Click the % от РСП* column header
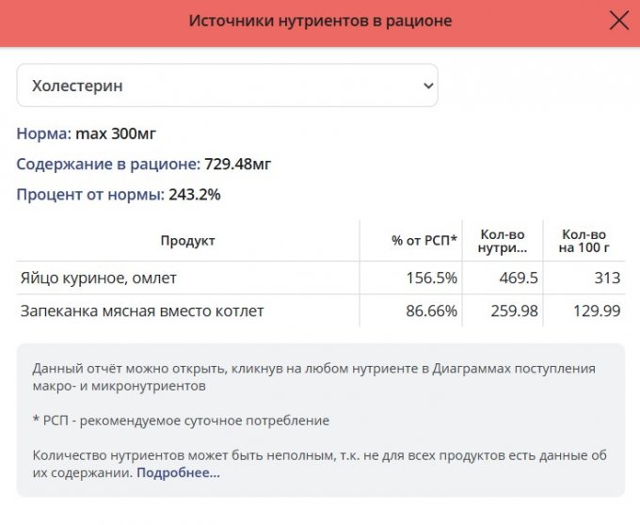 tap(424, 241)
